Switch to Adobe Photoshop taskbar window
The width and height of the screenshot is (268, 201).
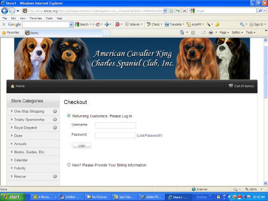tap(151, 197)
